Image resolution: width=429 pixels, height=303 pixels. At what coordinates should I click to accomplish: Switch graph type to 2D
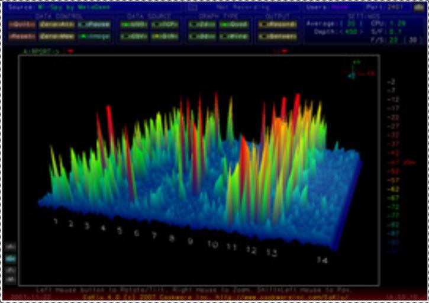[x=202, y=25]
